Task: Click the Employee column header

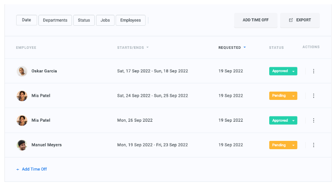Action: [26, 48]
